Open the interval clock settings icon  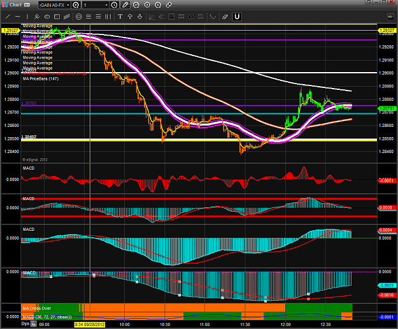[114, 5]
